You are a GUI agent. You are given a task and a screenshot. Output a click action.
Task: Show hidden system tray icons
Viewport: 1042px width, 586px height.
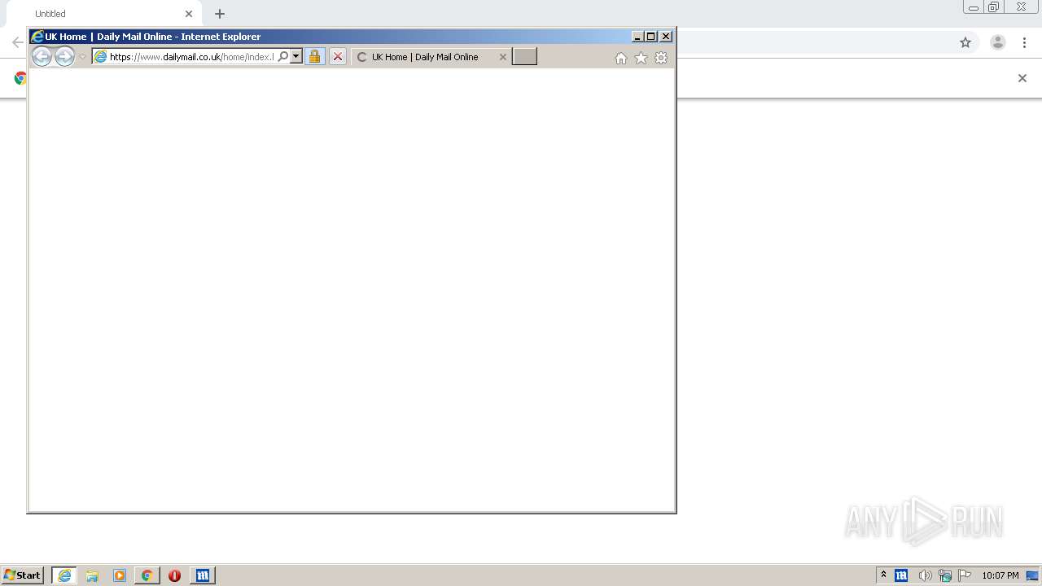(x=883, y=575)
